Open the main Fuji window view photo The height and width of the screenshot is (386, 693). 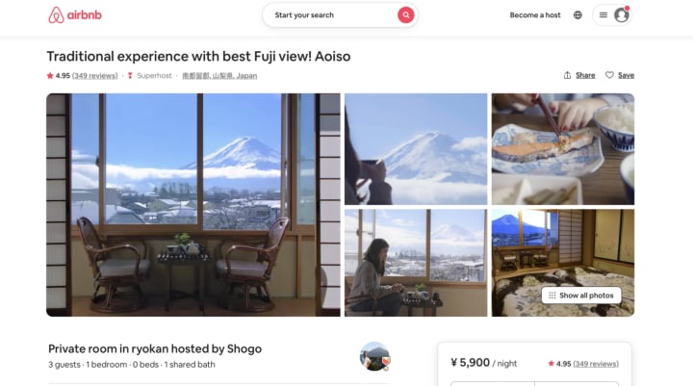(x=193, y=205)
